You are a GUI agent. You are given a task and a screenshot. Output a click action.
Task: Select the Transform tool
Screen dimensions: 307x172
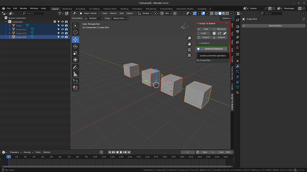pyautogui.click(x=75, y=60)
